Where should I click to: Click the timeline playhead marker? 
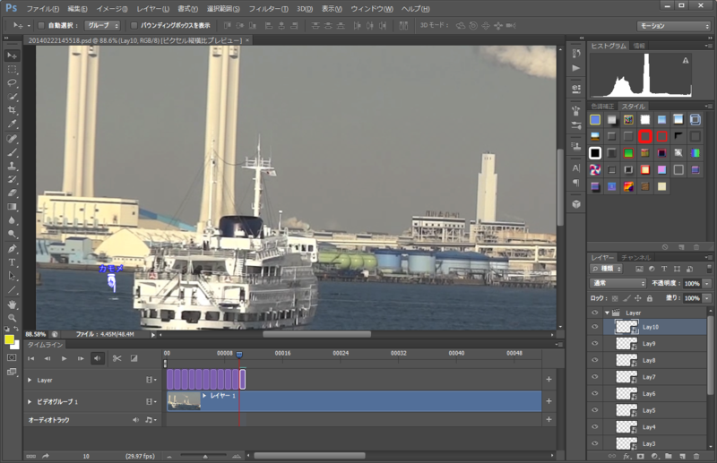tap(239, 355)
